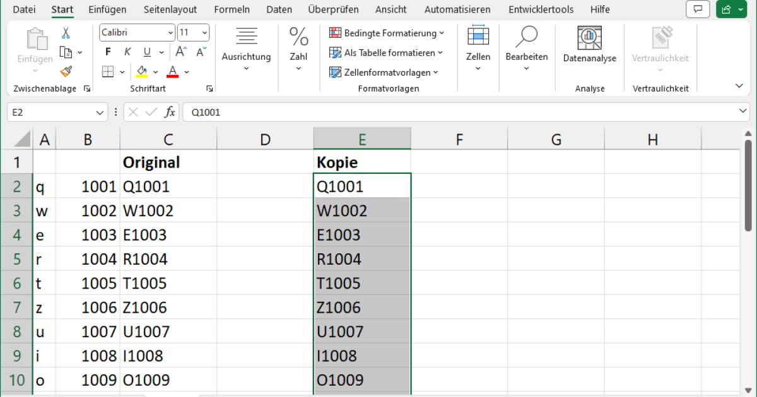This screenshot has height=397, width=757.
Task: Open the Calibri font name dropdown
Action: tap(170, 33)
